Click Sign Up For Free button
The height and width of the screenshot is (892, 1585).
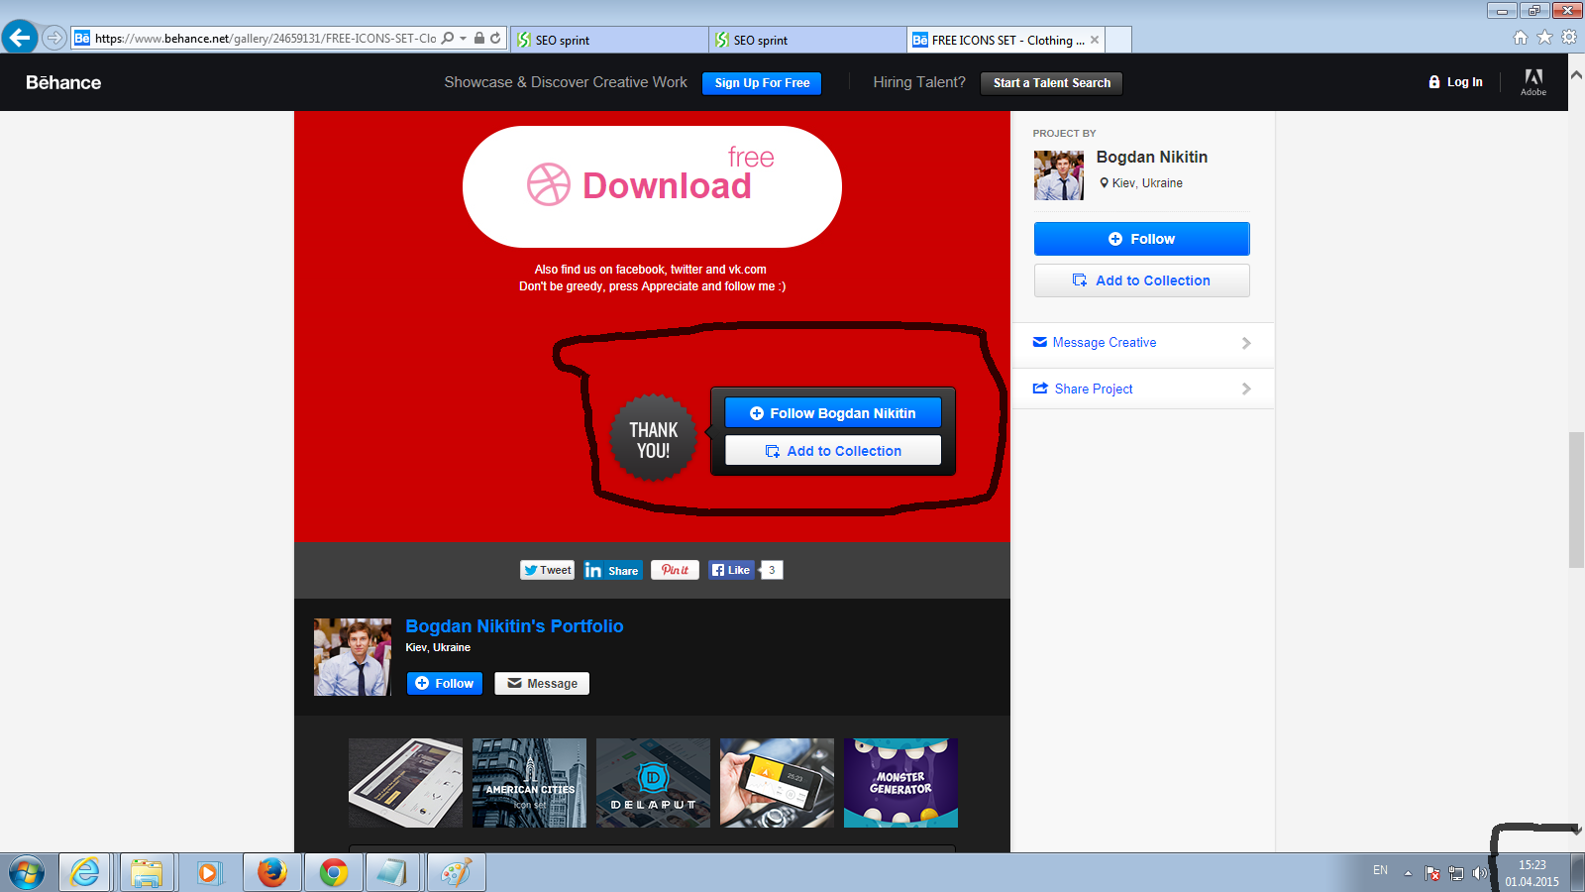[762, 83]
